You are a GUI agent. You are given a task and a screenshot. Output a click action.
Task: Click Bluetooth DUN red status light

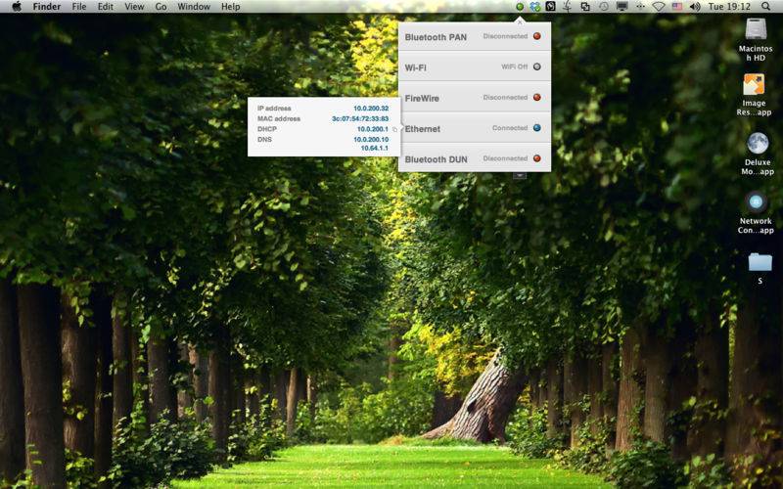(536, 158)
